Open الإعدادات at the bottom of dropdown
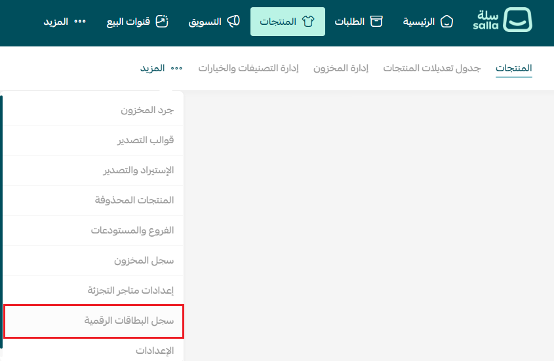The image size is (554, 361). [x=93, y=351]
